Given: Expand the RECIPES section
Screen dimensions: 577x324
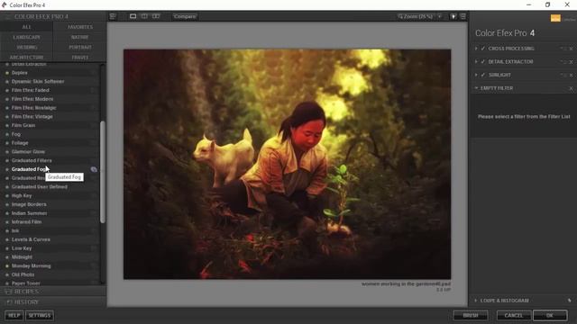Looking at the screenshot, I should pos(53,292).
